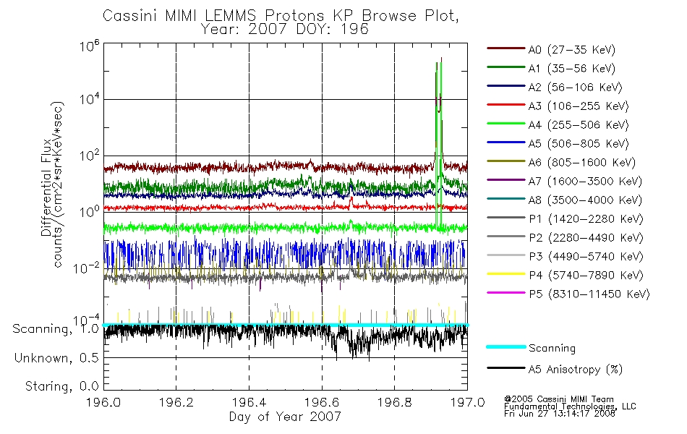Click the A3 (106-255 KeV) red legend entry
The height and width of the screenshot is (434, 687).
tap(558, 106)
